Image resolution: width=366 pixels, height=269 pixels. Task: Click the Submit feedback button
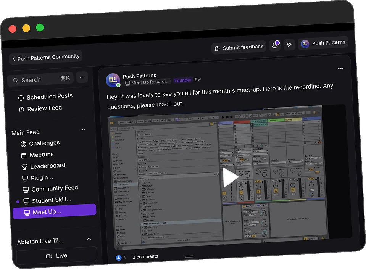(239, 47)
